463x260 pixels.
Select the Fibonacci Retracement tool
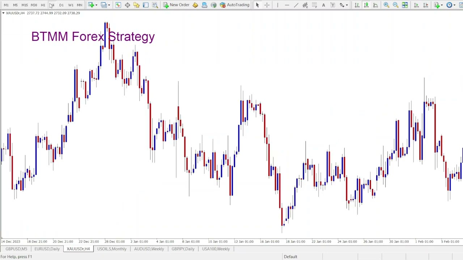(x=314, y=5)
